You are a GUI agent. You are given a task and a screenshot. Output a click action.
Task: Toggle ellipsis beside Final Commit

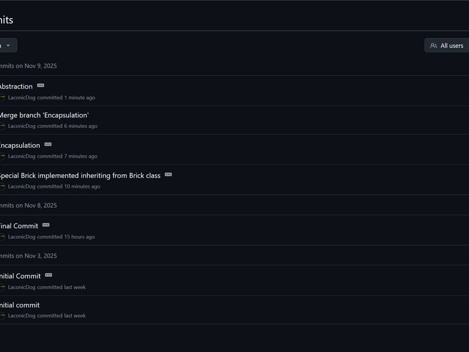click(x=46, y=225)
